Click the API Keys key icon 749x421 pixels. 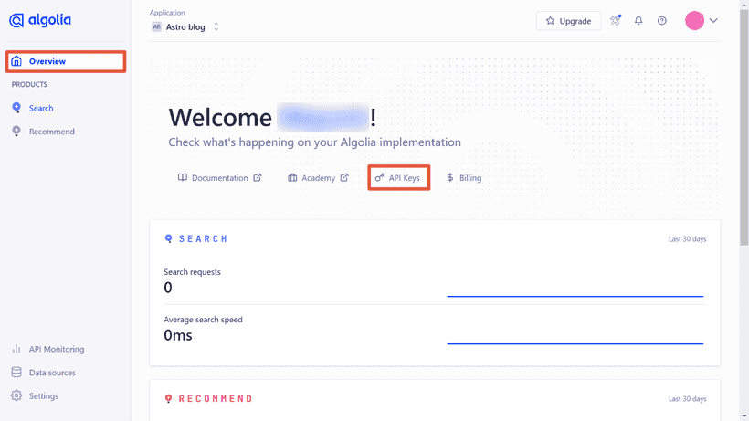click(379, 178)
